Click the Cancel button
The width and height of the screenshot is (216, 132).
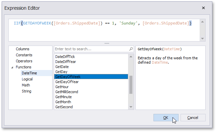point(193,118)
